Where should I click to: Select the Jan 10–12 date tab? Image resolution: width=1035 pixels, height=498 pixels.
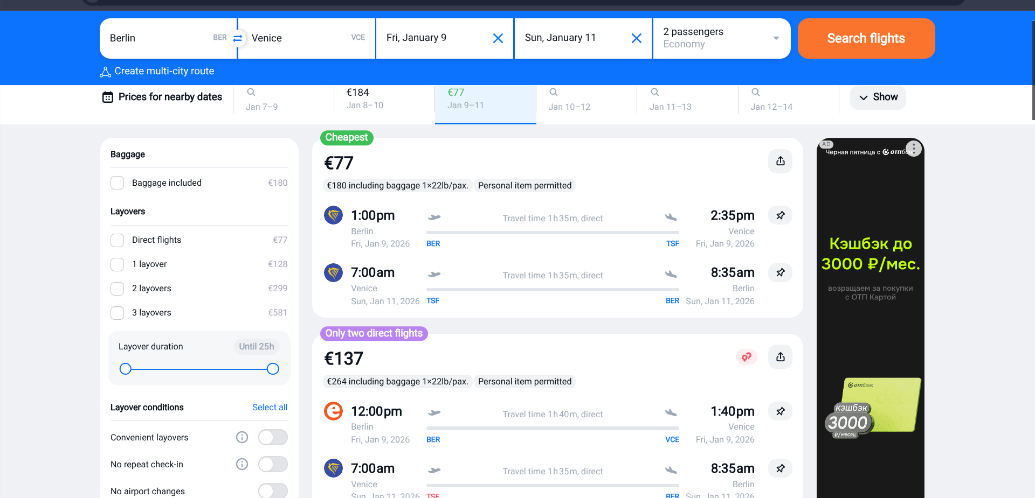[x=586, y=99]
